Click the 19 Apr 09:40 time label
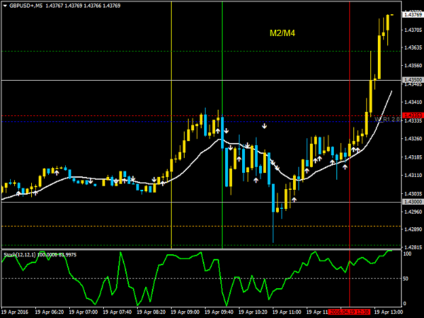Image resolution: width=424 pixels, height=318 pixels. 219,312
